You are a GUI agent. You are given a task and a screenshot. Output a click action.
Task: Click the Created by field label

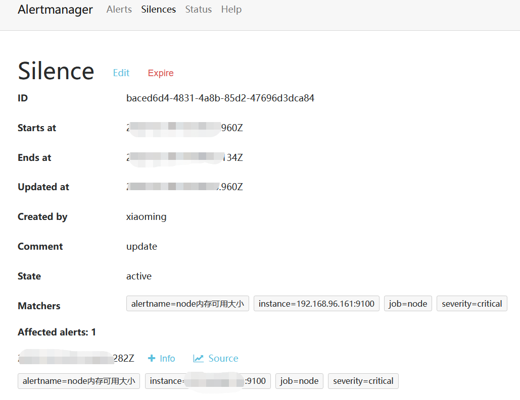42,217
